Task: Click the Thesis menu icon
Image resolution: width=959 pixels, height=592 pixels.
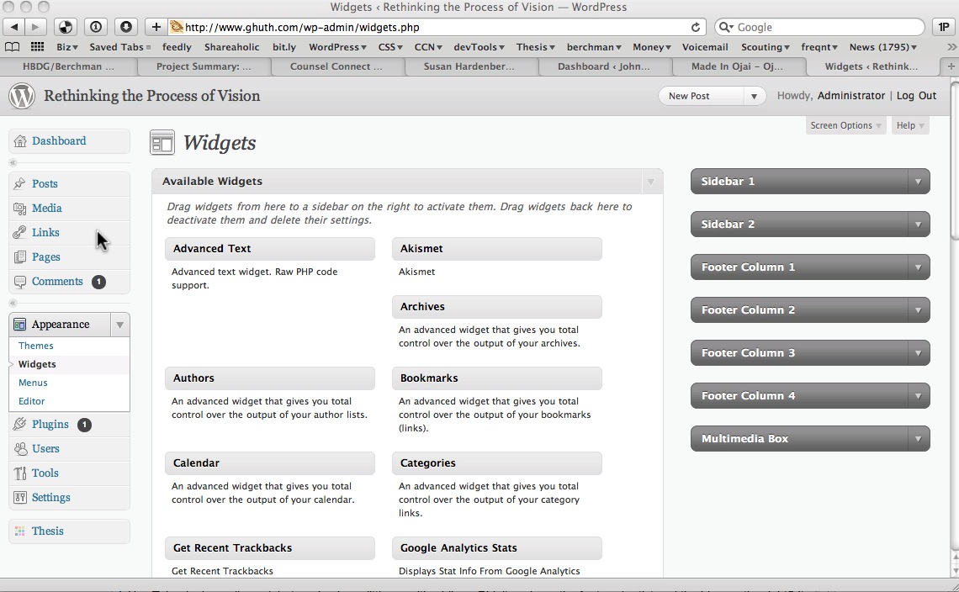Action: tap(20, 531)
